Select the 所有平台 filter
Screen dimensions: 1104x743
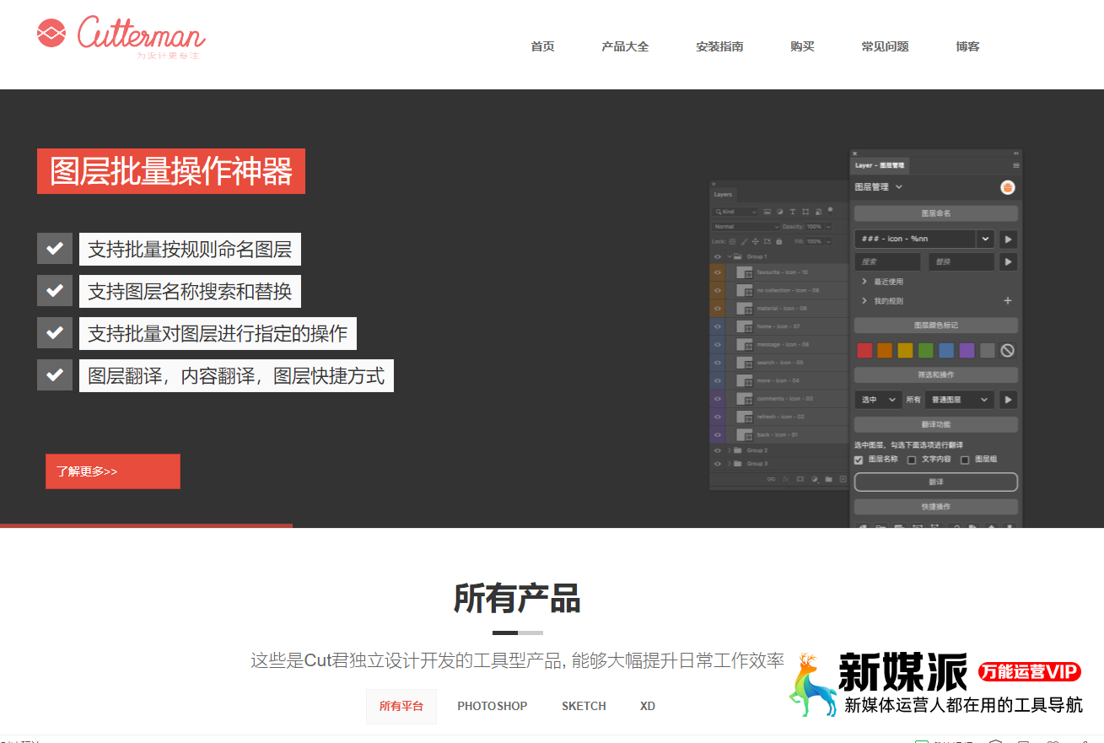401,707
